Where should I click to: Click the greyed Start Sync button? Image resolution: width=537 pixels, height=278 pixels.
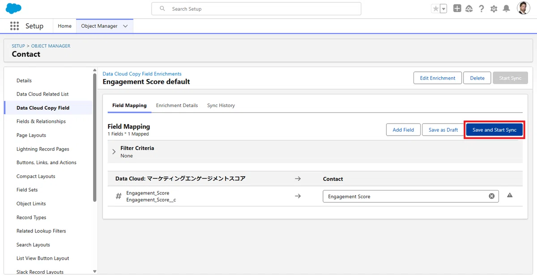(510, 78)
